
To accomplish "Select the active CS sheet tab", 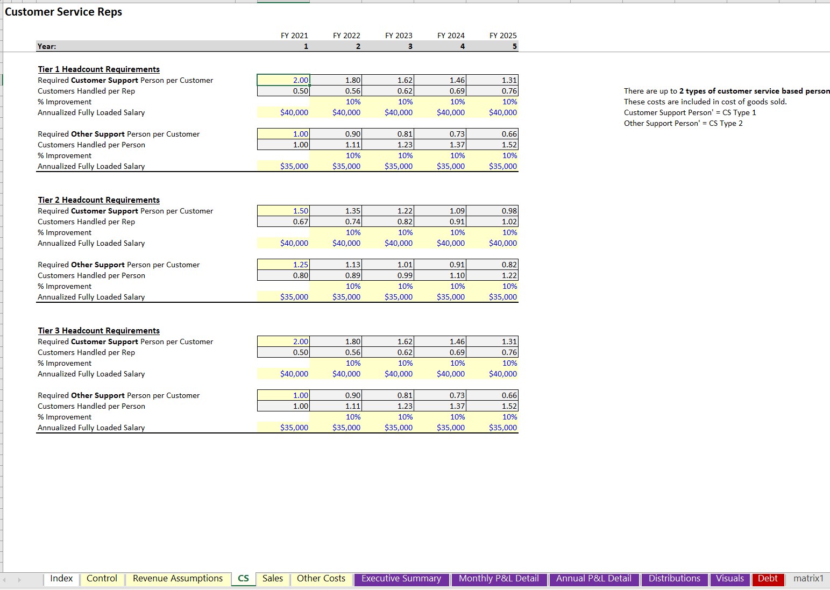I will [x=243, y=579].
